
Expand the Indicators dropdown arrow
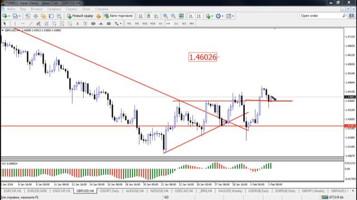212,16
